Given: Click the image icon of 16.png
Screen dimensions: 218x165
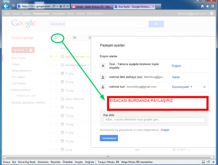Looking at the screenshot, I should (x=62, y=82).
